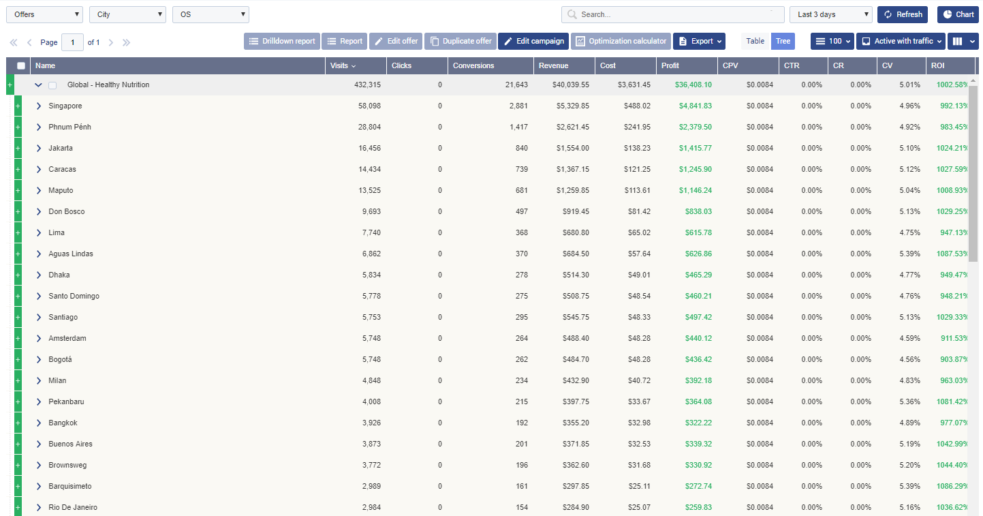The image size is (983, 516).
Task: Click the Refresh icon button
Action: (x=902, y=14)
